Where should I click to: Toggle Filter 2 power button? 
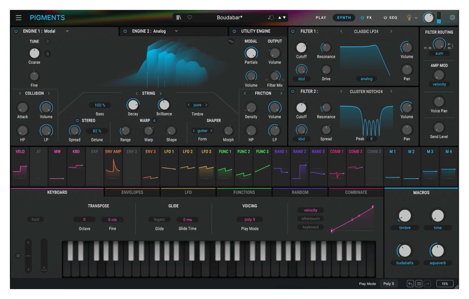(293, 91)
